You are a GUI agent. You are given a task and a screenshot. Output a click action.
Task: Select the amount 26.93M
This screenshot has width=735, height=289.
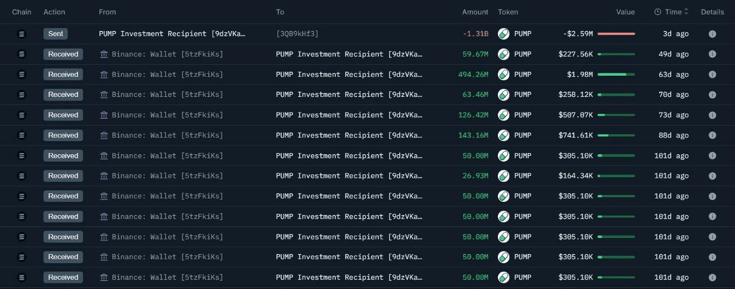(x=475, y=176)
